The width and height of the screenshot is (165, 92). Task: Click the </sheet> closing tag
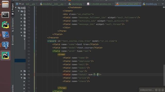[68, 11]
